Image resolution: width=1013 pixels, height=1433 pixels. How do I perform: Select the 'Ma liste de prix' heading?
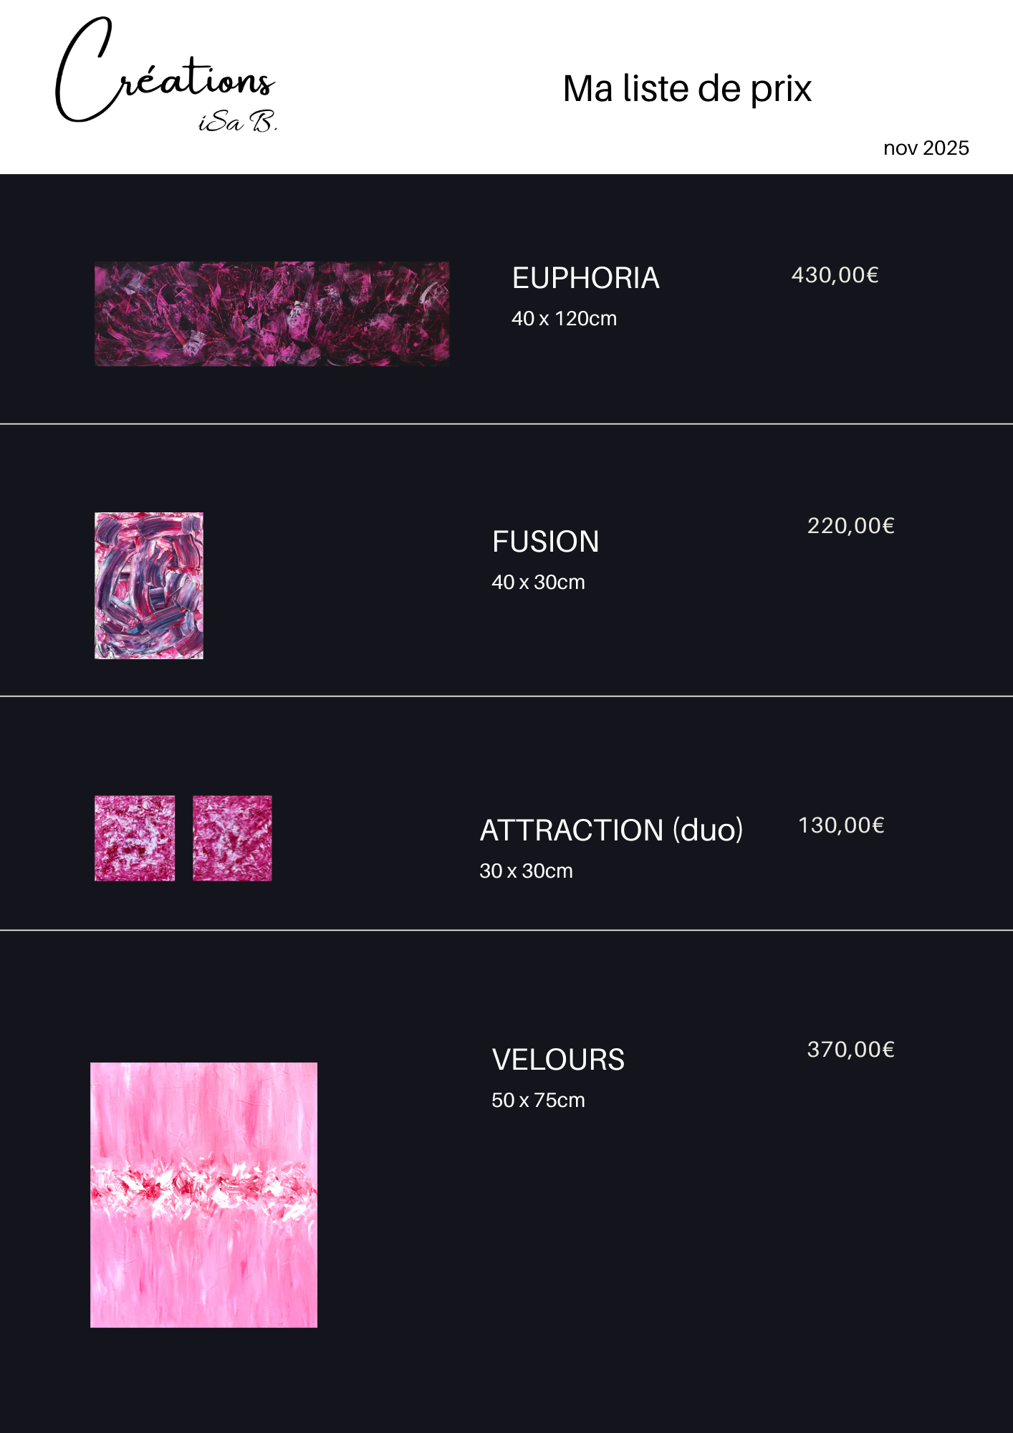tap(687, 89)
